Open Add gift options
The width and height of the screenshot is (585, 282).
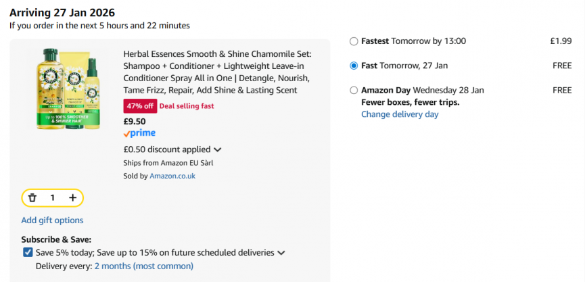(x=52, y=220)
